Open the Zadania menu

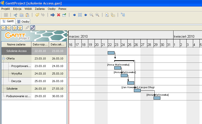(40, 9)
